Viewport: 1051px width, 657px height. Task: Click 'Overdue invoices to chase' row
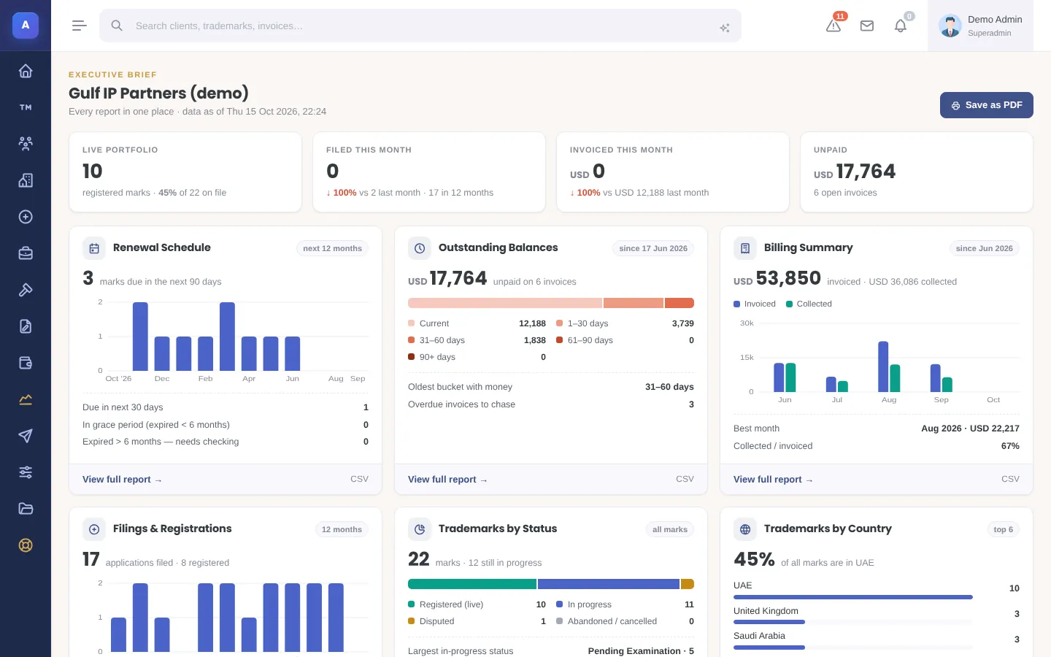pyautogui.click(x=551, y=404)
